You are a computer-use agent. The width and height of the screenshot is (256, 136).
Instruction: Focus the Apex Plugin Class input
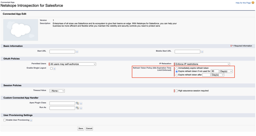click(62, 103)
